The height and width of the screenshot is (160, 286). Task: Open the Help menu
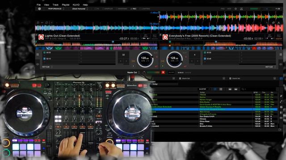click(x=85, y=5)
